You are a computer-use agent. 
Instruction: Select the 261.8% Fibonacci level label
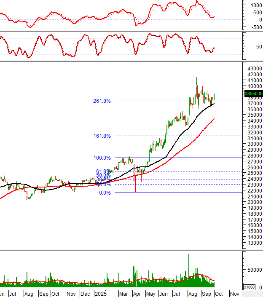click(x=102, y=101)
